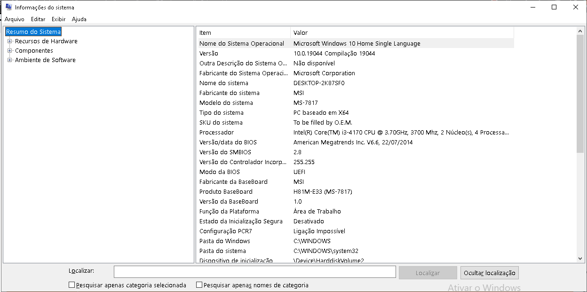Click the scroll down arrow of details list
This screenshot has height=292, width=587.
coord(580,258)
